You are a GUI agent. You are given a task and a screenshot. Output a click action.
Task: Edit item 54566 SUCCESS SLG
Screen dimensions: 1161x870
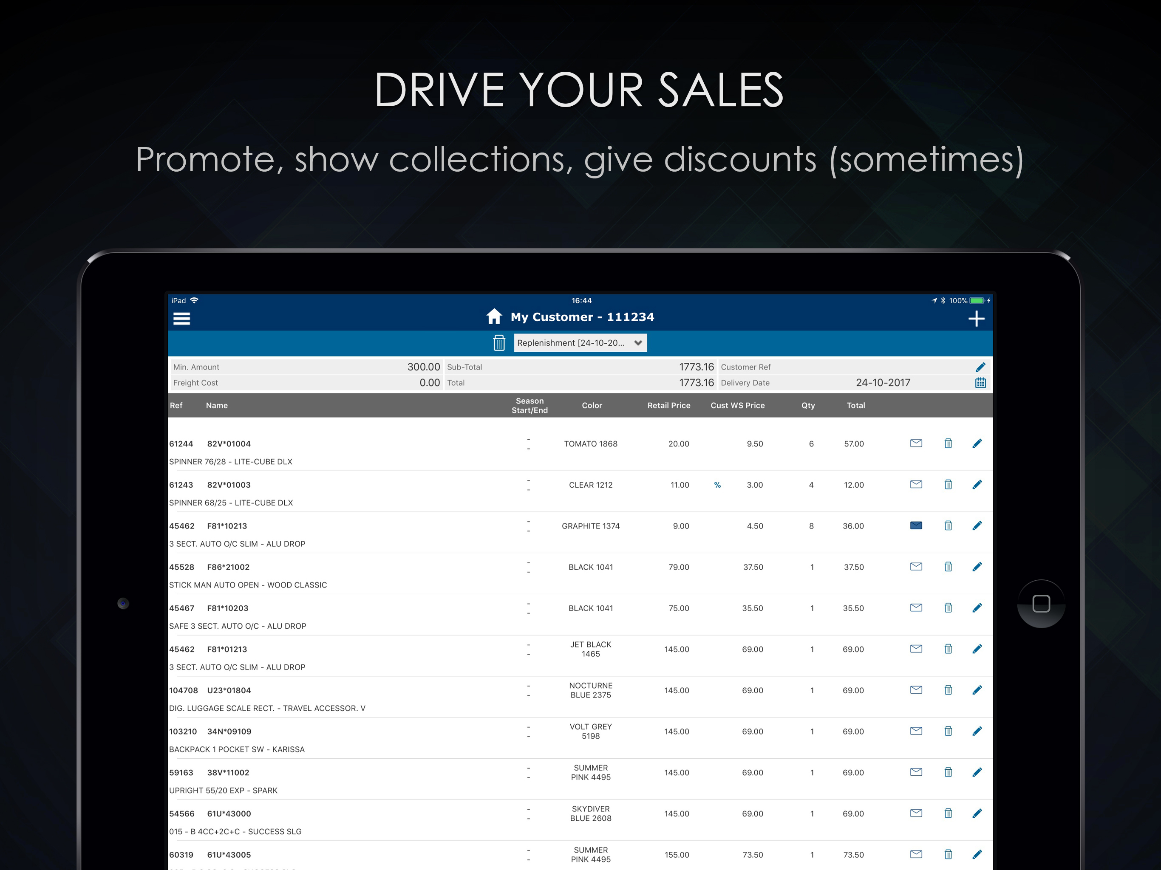click(977, 813)
